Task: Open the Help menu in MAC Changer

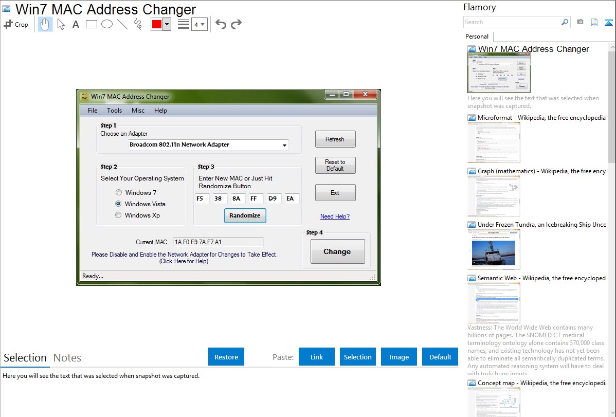Action: click(x=160, y=111)
